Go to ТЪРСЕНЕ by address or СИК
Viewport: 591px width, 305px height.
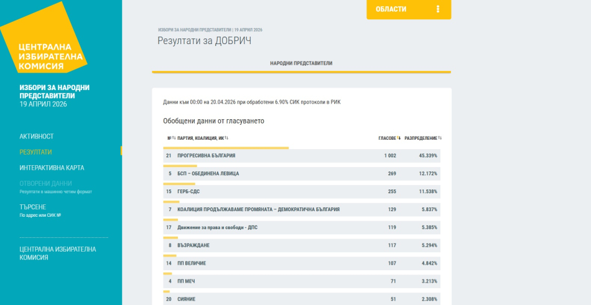pyautogui.click(x=32, y=207)
